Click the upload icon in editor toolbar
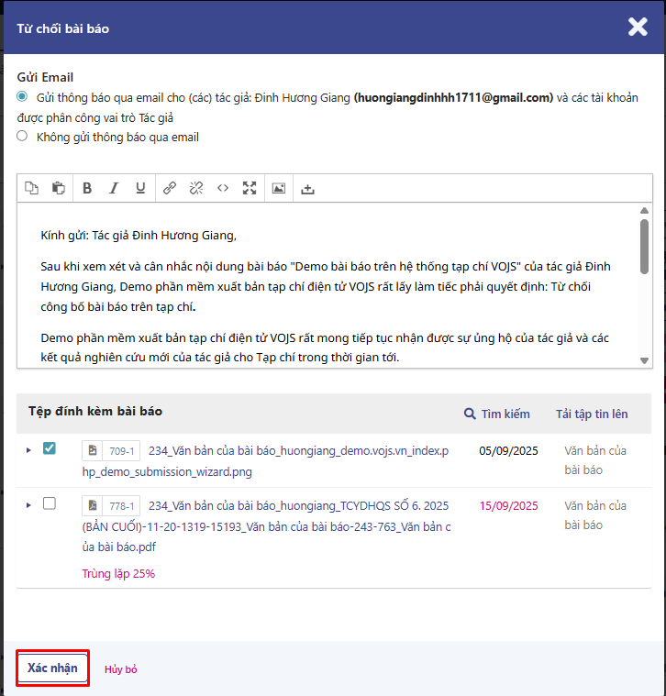Screen dimensions: 666x696 pos(308,188)
